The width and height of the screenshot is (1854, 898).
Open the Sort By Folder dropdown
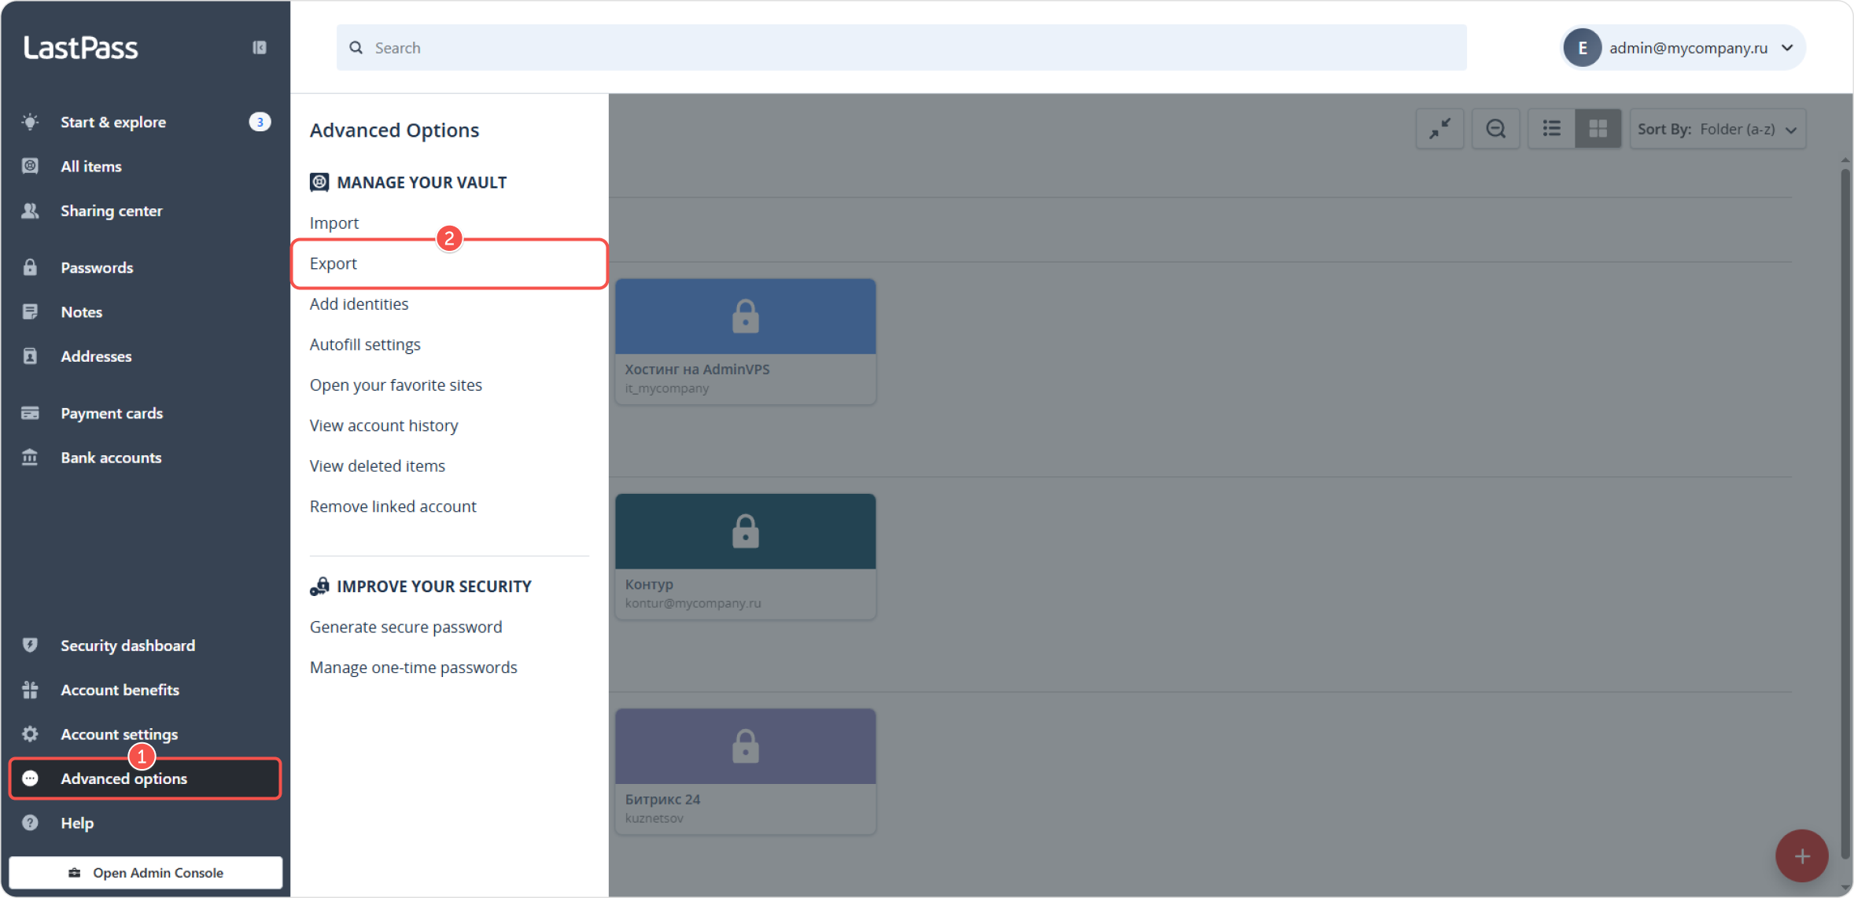coord(1718,129)
